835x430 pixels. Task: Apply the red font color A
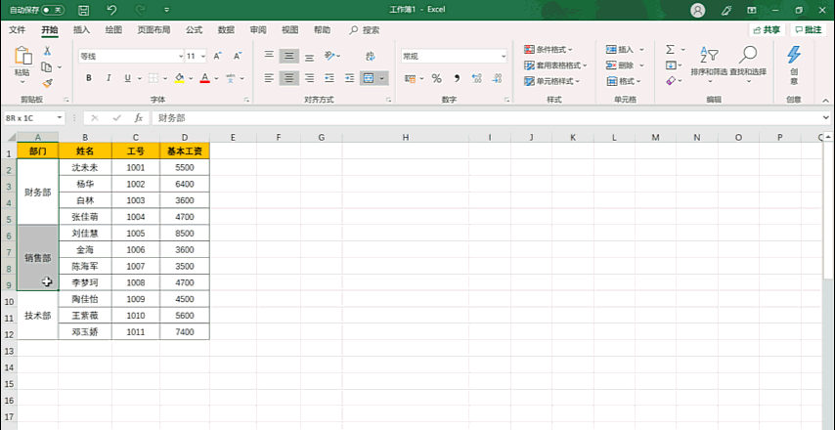[205, 78]
